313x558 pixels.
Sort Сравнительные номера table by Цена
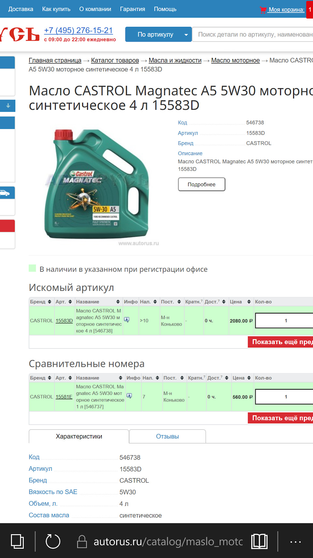249,378
